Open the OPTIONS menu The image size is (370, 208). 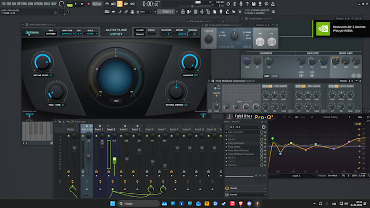(x=39, y=4)
